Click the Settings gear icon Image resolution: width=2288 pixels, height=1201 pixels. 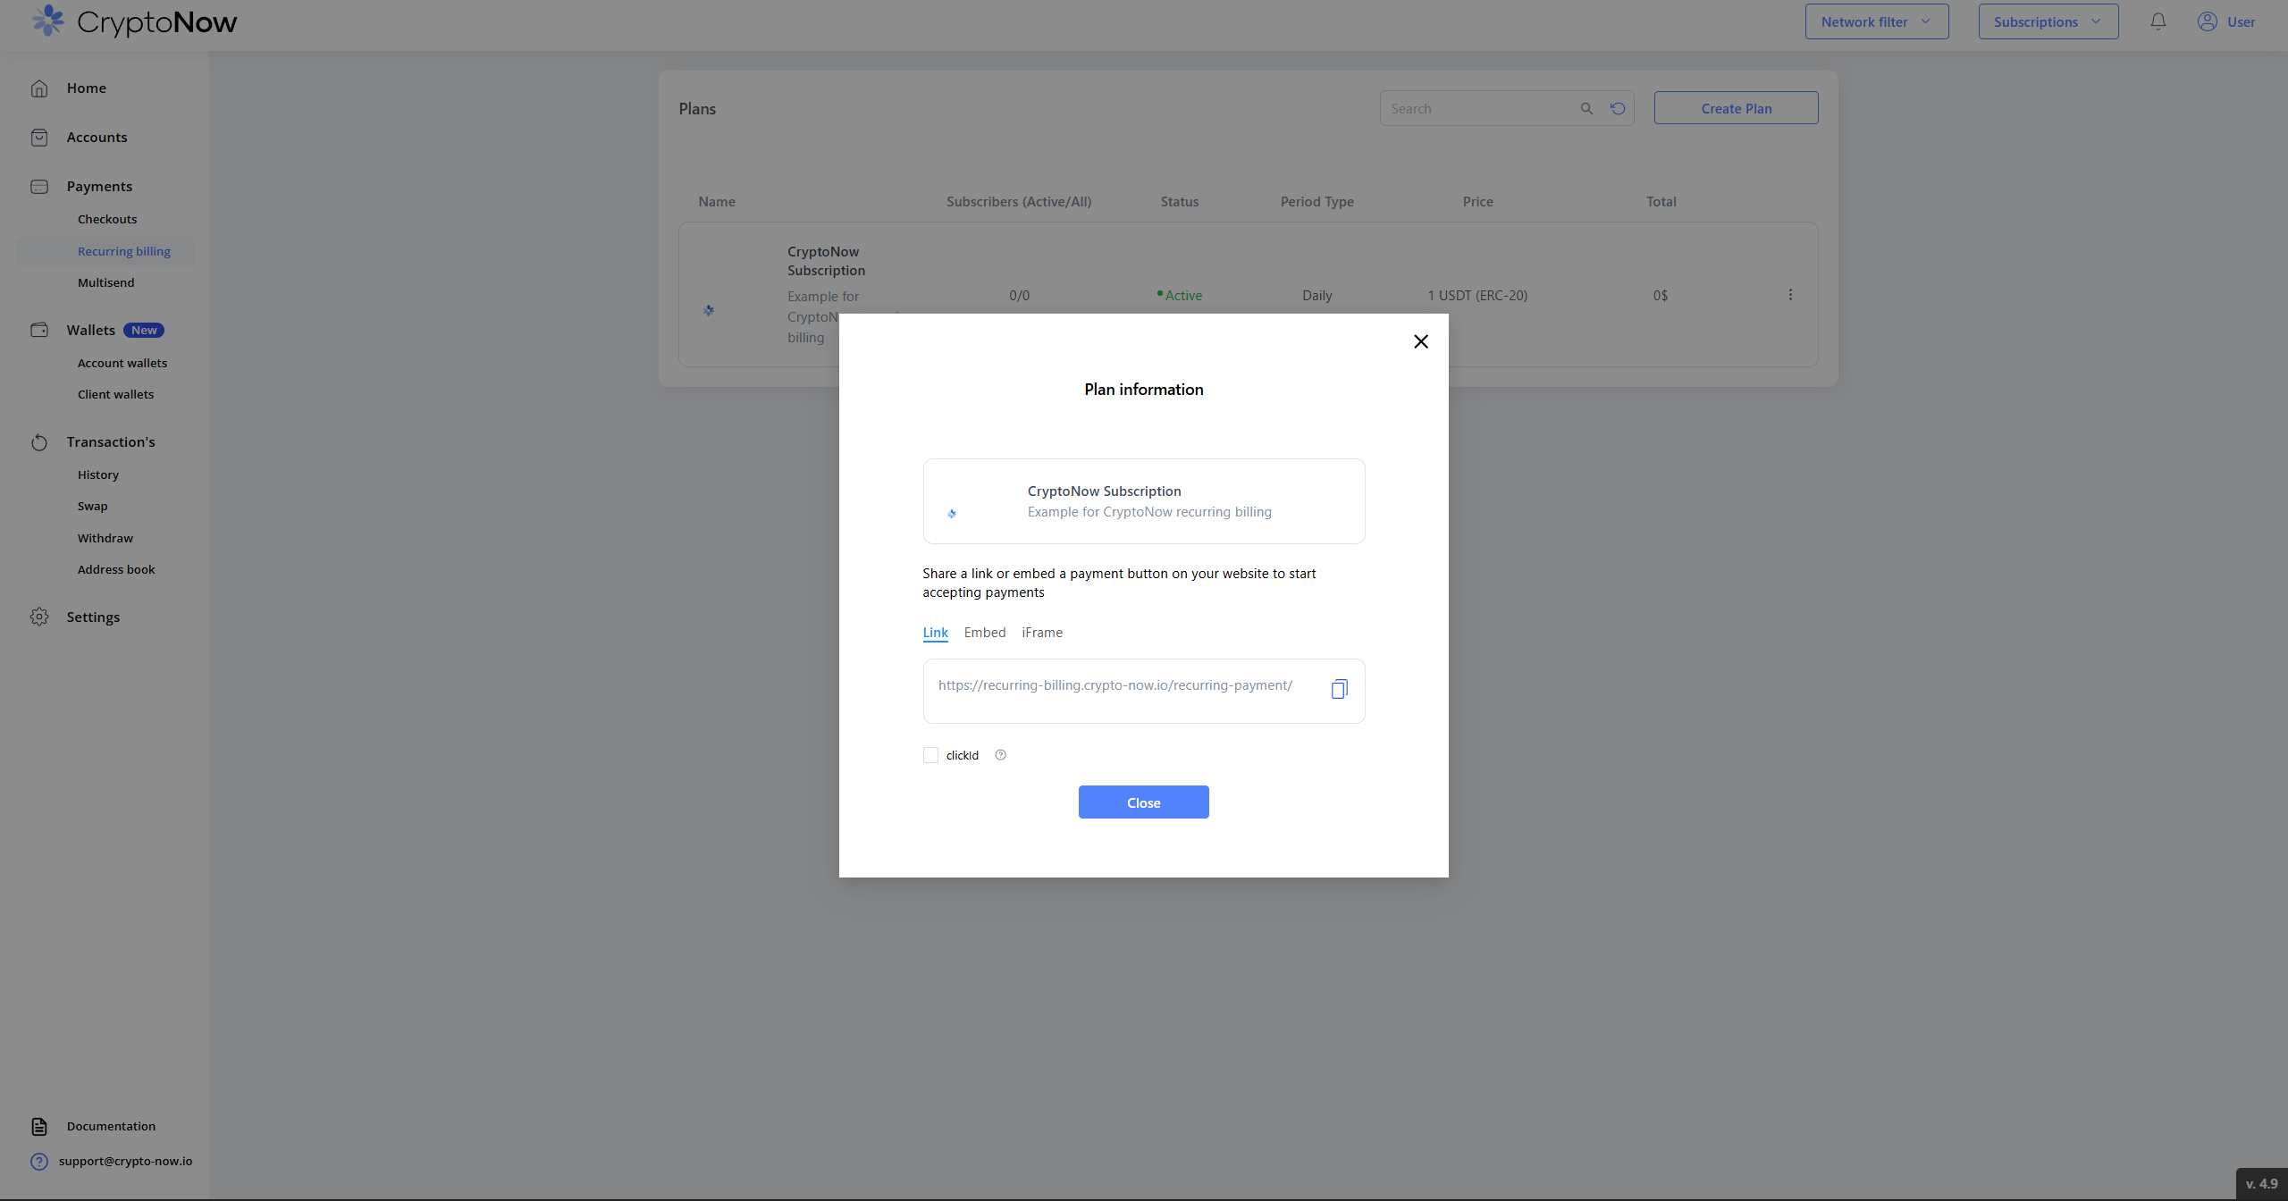coord(39,617)
